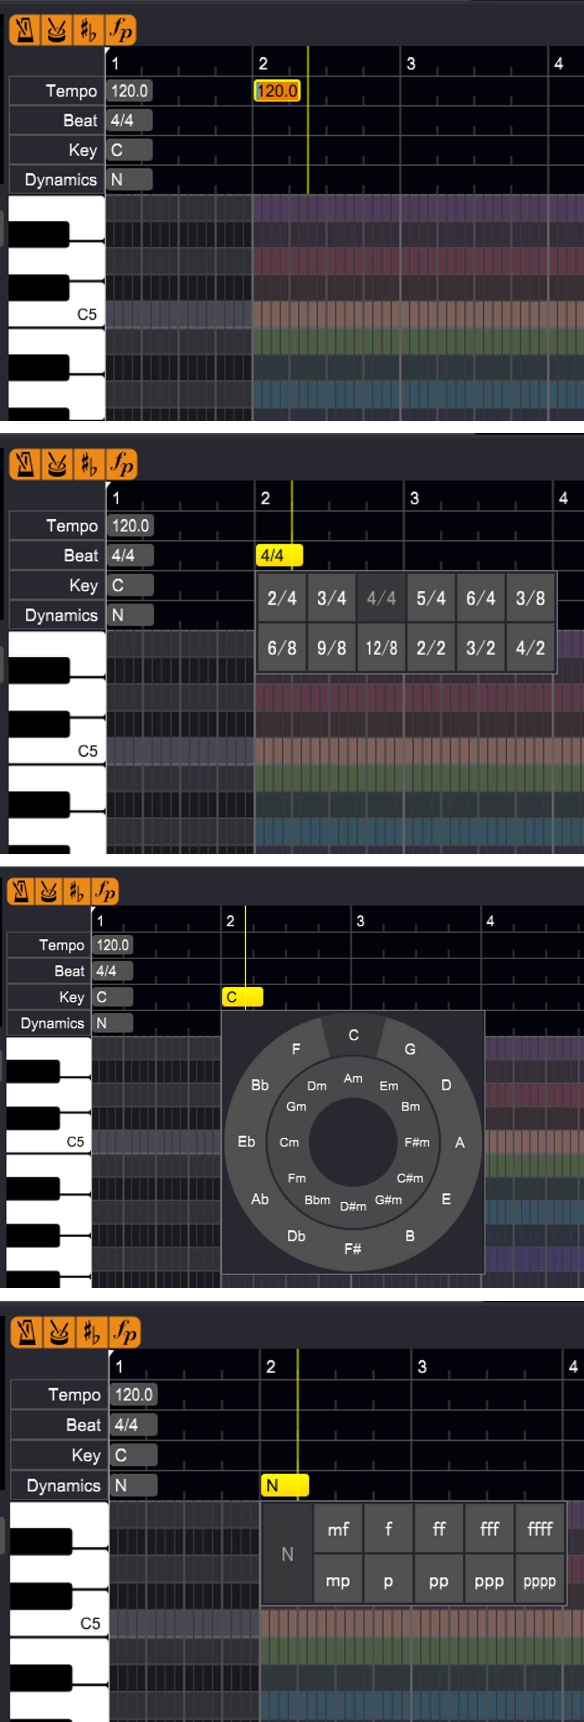Click the metronome icon in the key wheel panel

tap(21, 891)
